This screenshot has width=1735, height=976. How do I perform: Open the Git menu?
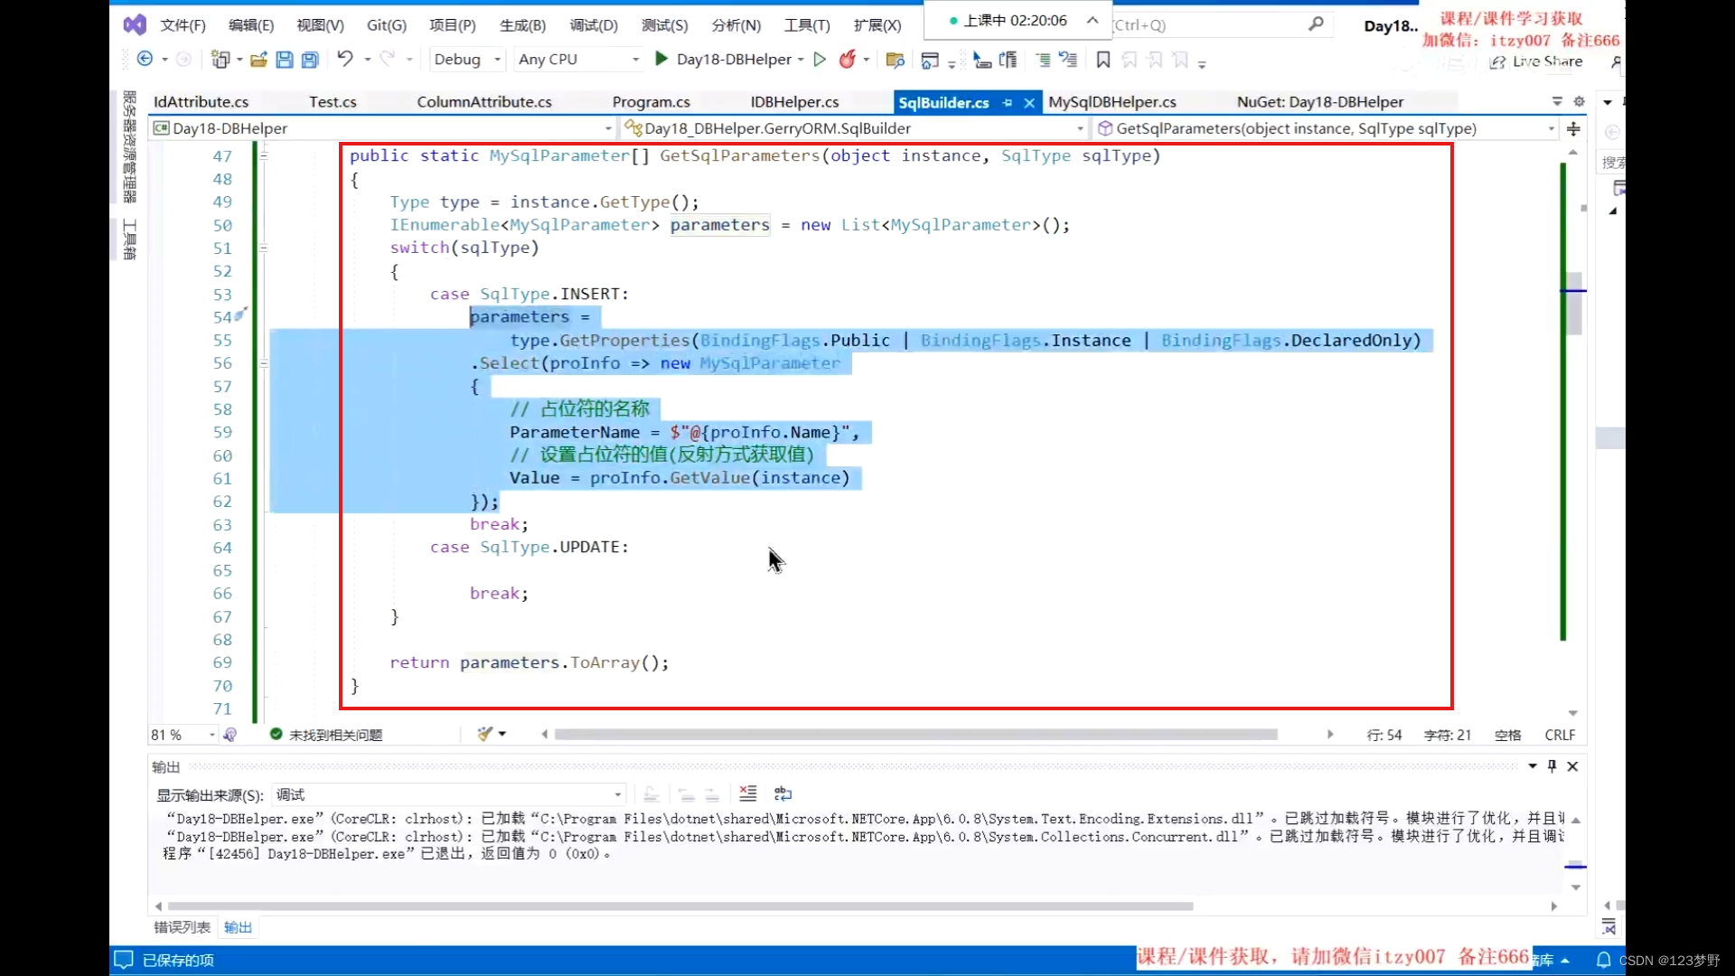[x=385, y=25]
